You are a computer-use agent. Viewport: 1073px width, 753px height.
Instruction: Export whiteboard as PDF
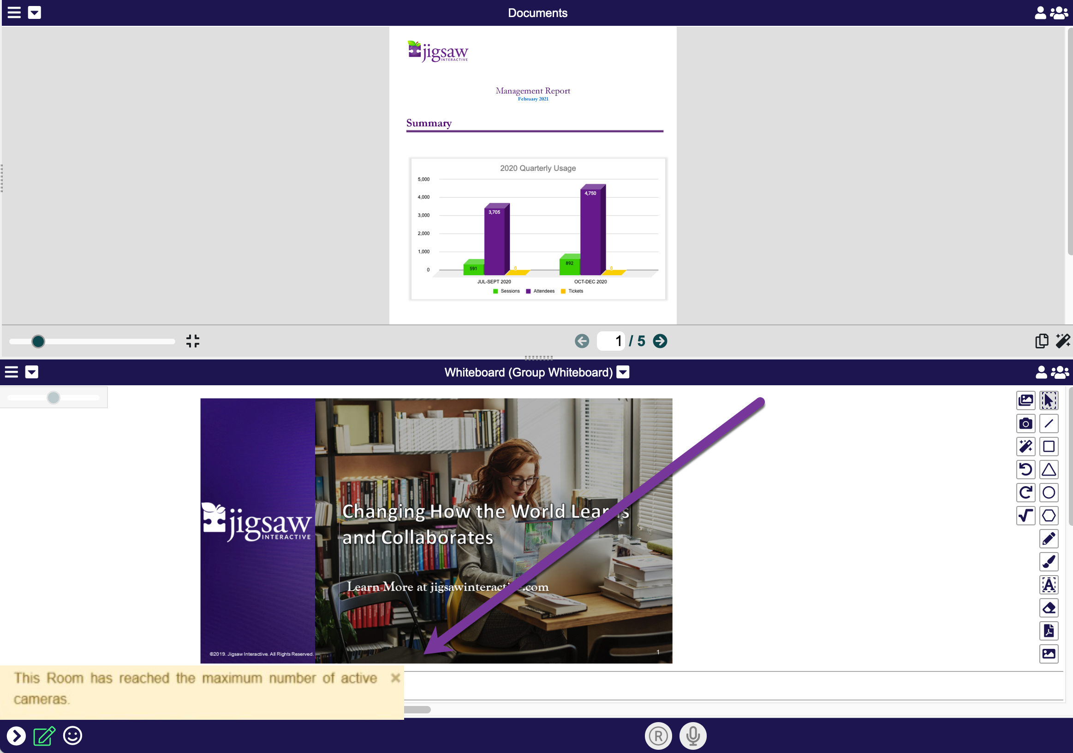click(x=1048, y=631)
